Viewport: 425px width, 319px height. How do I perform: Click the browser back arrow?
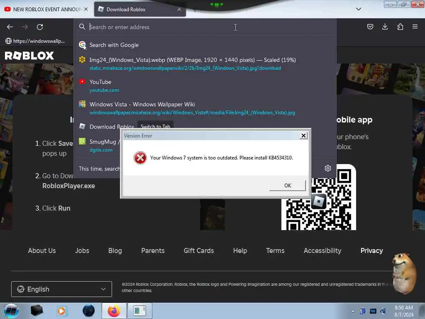pos(10,27)
